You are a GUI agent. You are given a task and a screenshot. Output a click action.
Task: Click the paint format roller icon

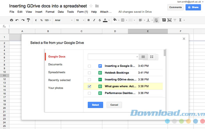[x=28, y=20]
